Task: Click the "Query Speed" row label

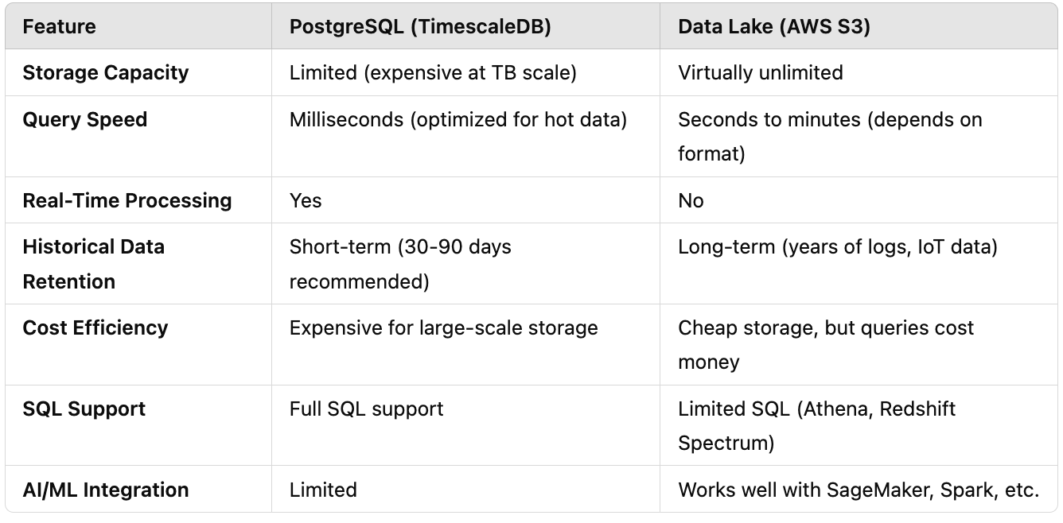Action: 85,120
